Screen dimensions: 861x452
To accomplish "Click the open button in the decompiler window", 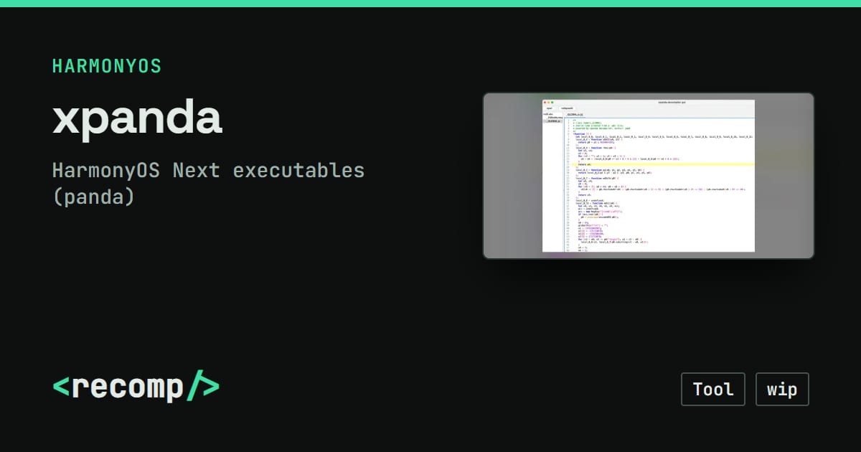I will (550, 108).
